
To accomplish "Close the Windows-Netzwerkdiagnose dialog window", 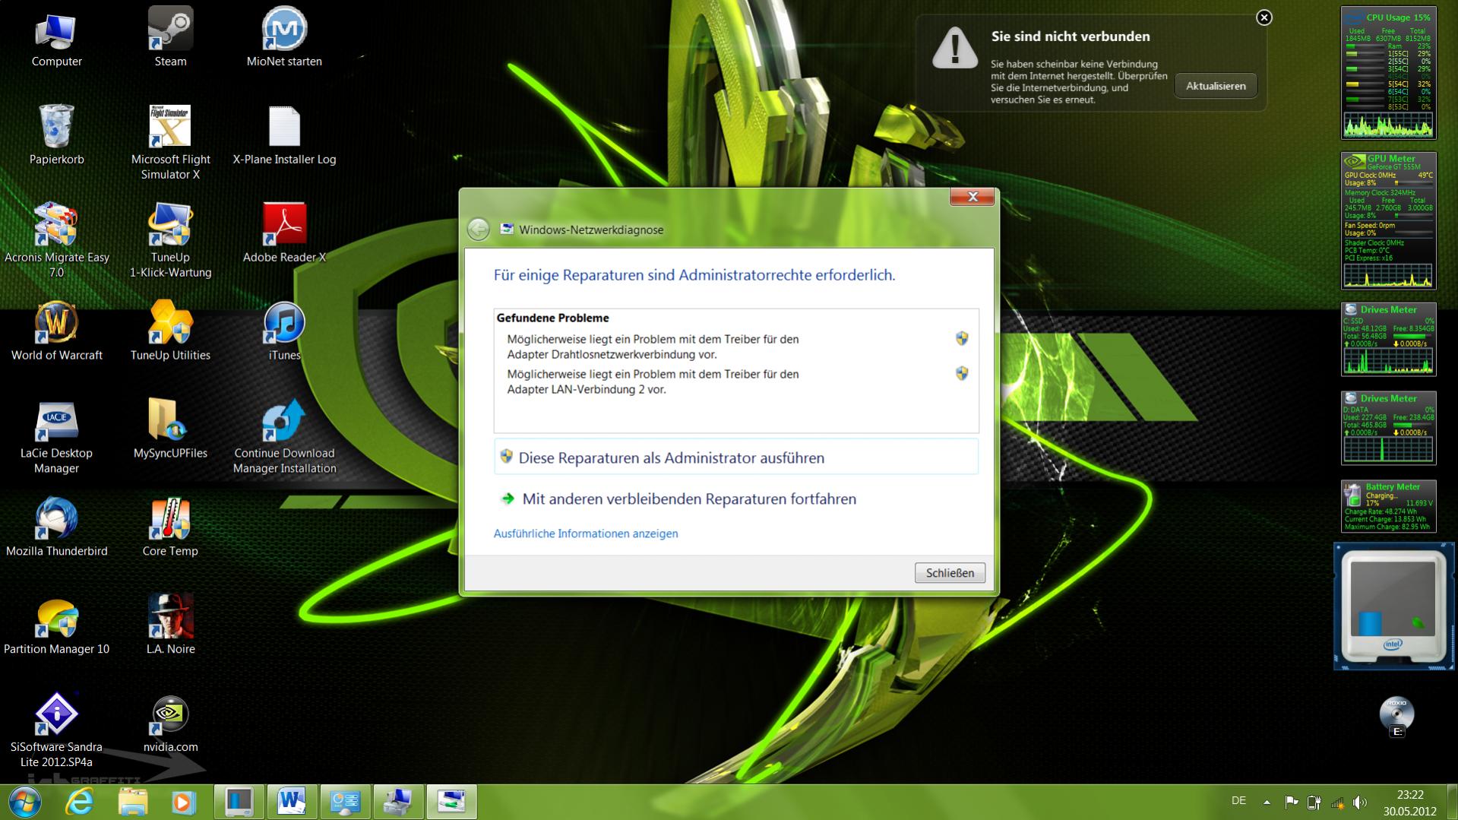I will (x=972, y=197).
